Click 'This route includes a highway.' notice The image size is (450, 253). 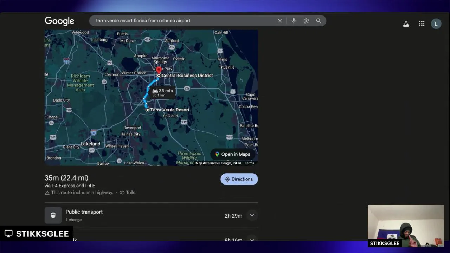coord(82,193)
